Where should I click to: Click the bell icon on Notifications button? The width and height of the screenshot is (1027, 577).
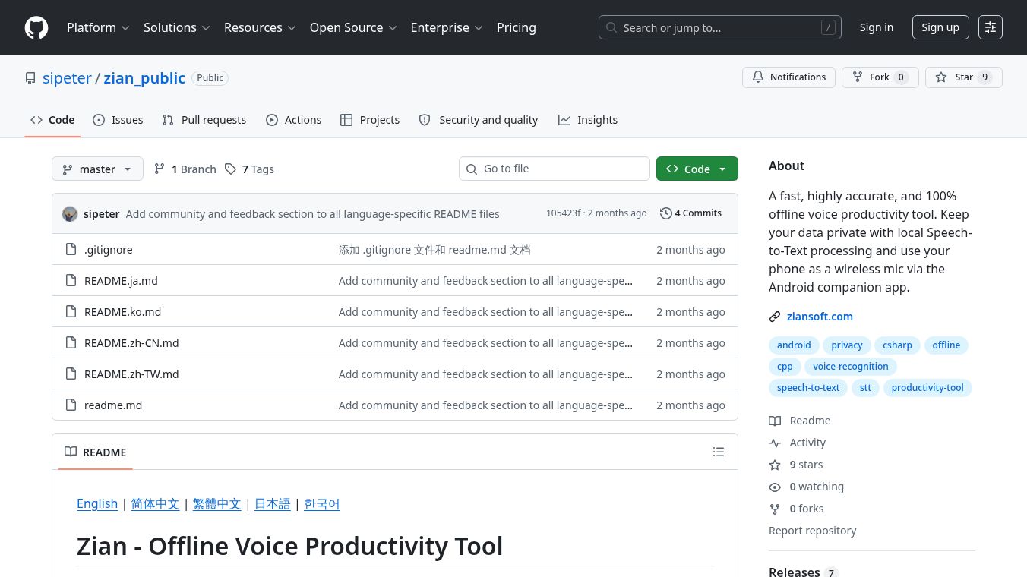pos(758,77)
